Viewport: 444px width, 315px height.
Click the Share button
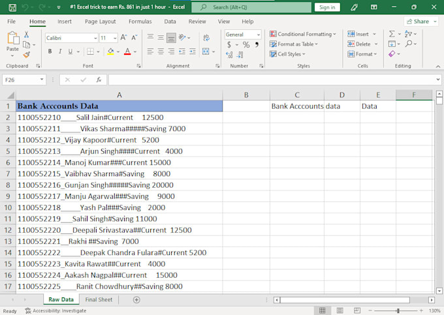click(420, 22)
